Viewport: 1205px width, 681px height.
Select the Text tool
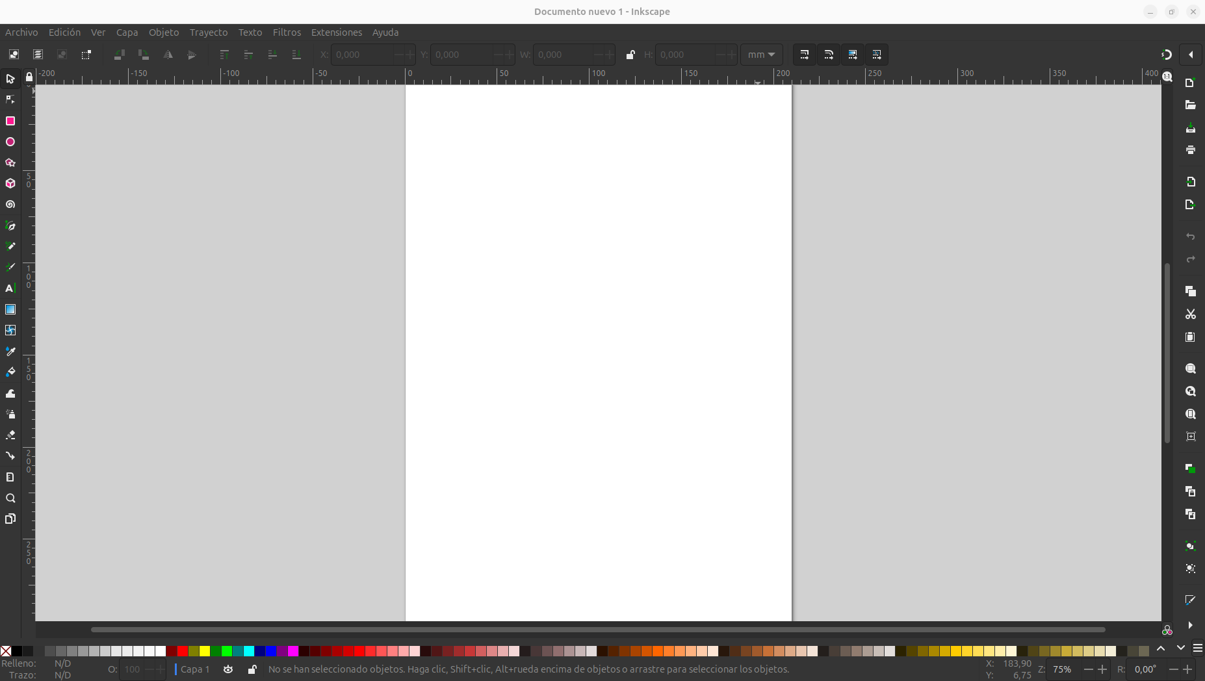[10, 289]
